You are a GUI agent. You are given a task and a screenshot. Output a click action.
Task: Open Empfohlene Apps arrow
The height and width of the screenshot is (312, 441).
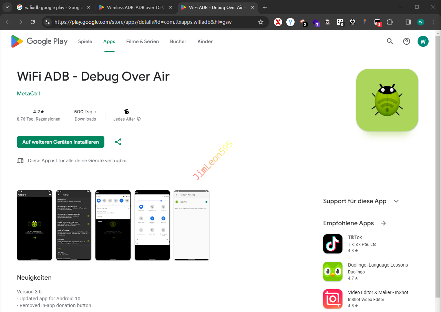tap(383, 223)
